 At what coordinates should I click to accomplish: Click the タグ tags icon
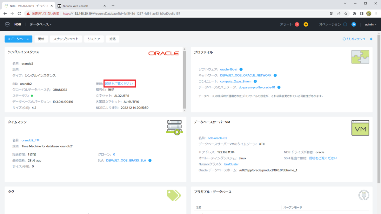coord(174,195)
